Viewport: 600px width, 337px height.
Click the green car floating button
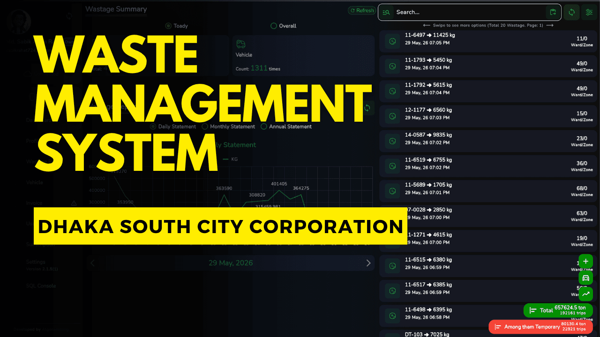coord(585,278)
